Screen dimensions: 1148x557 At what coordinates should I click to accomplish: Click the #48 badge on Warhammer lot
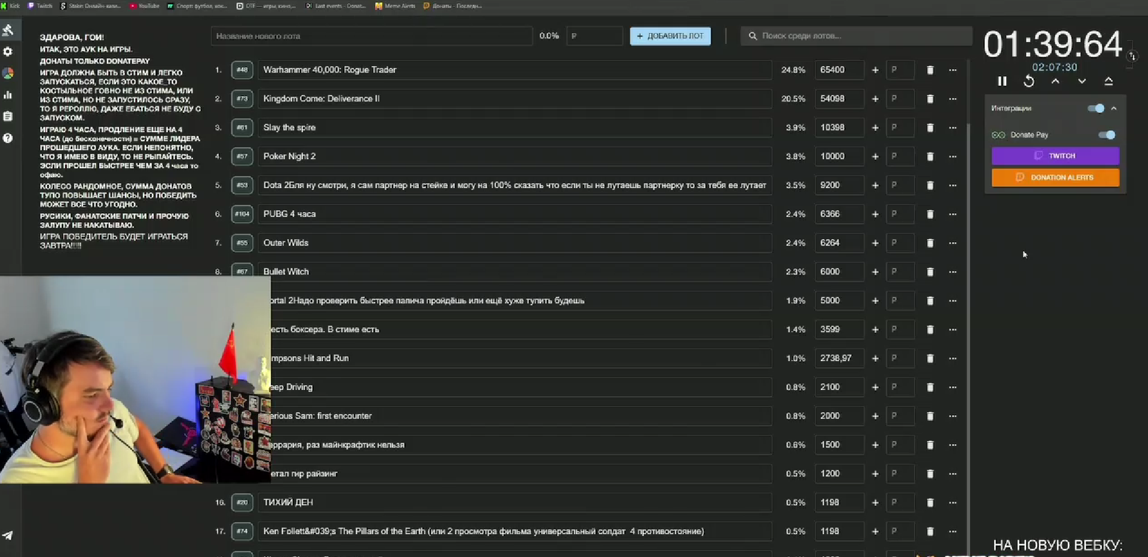242,70
